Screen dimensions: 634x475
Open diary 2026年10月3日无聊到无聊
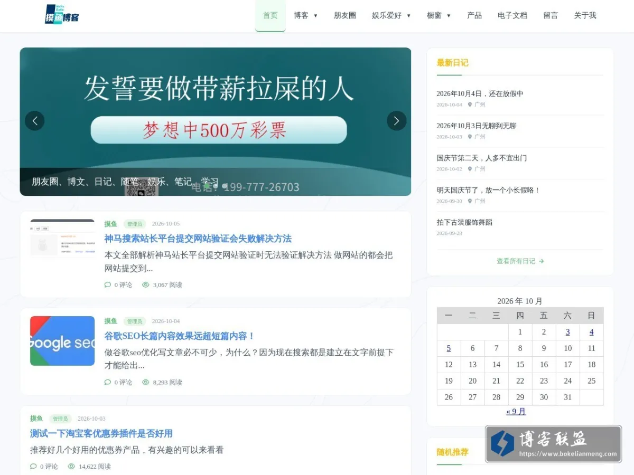click(x=477, y=126)
